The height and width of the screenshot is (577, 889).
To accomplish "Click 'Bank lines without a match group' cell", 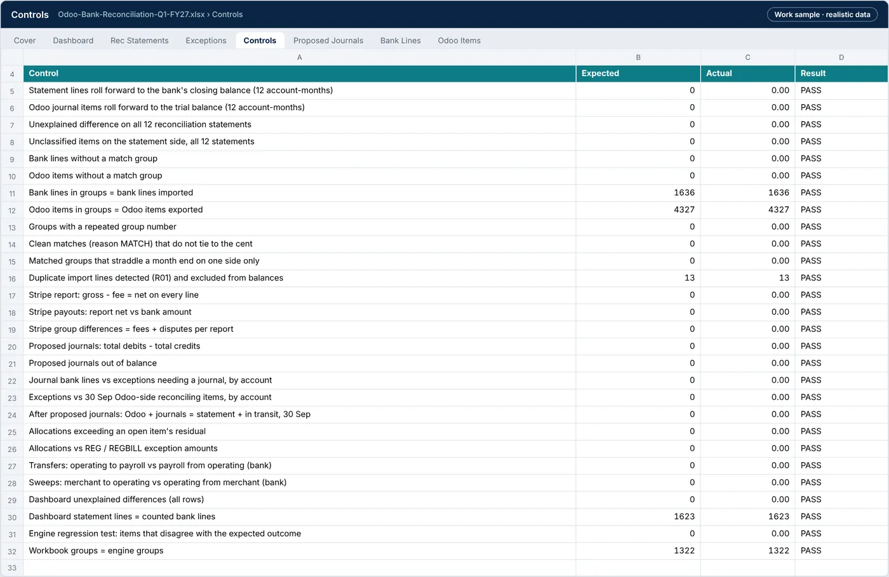I will point(300,159).
